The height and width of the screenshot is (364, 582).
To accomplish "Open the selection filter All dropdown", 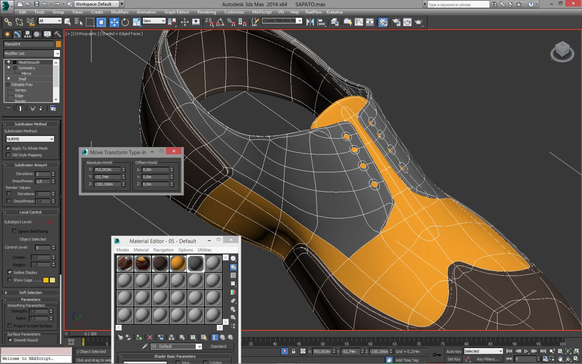I will pyautogui.click(x=50, y=21).
